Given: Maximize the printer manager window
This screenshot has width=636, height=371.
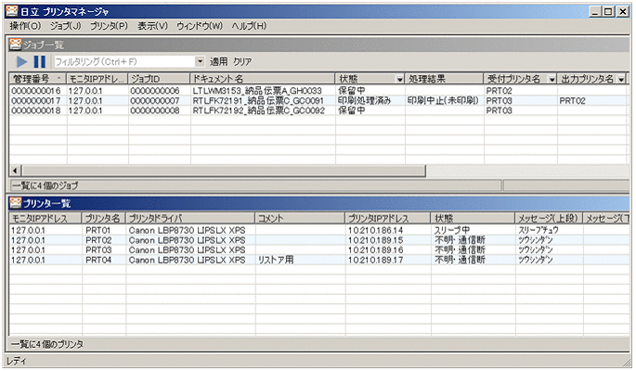Looking at the screenshot, I should [x=608, y=11].
